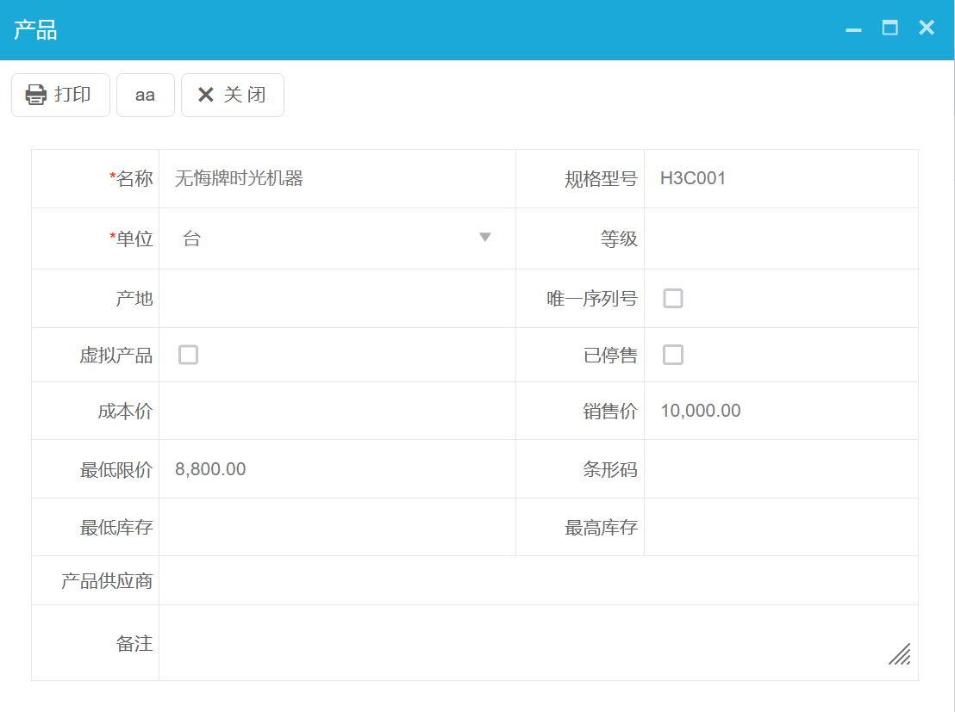Mark the product as 已停售
This screenshot has height=712, width=955.
click(x=672, y=354)
